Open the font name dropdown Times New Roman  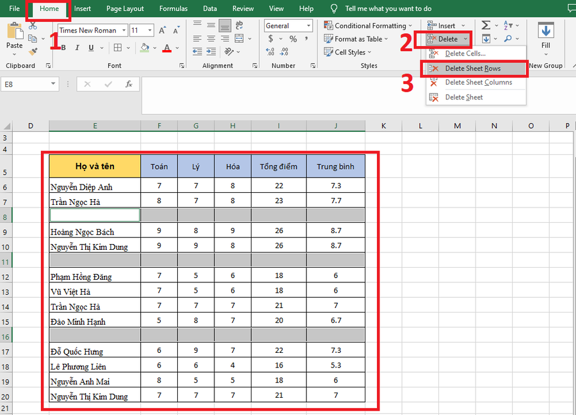124,30
